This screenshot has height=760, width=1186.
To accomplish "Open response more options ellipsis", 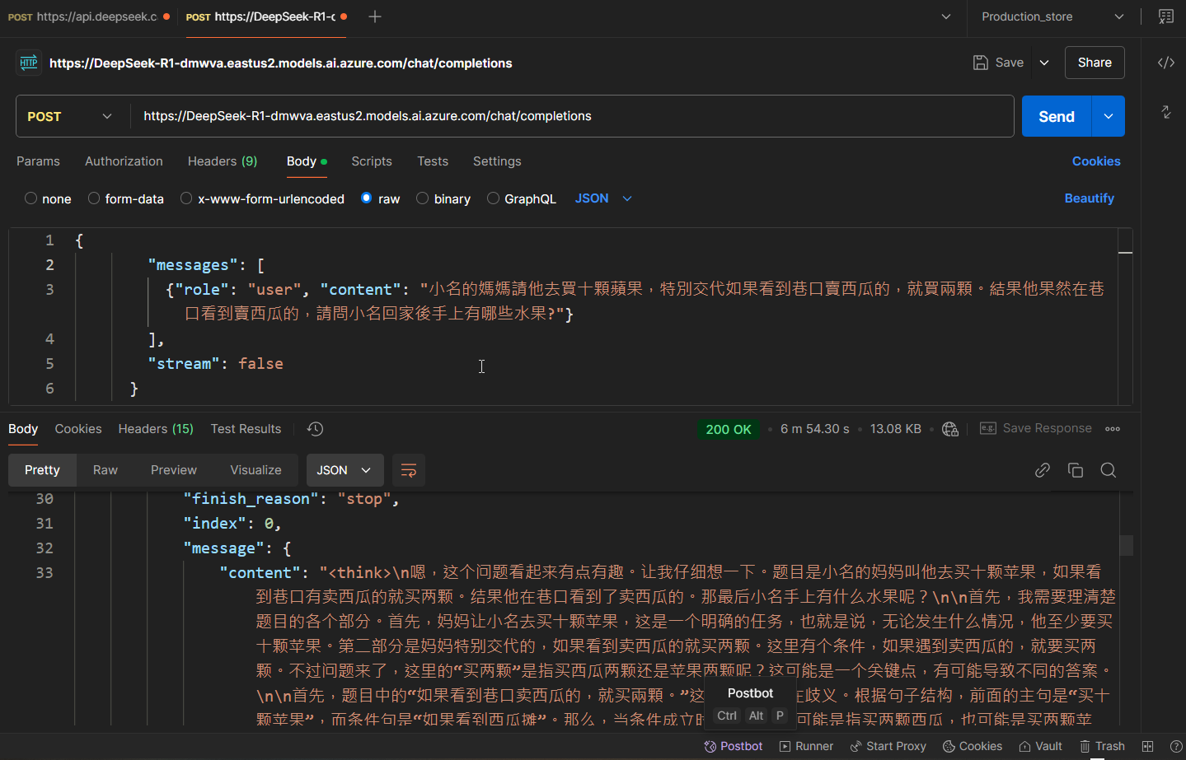I will 1113,429.
